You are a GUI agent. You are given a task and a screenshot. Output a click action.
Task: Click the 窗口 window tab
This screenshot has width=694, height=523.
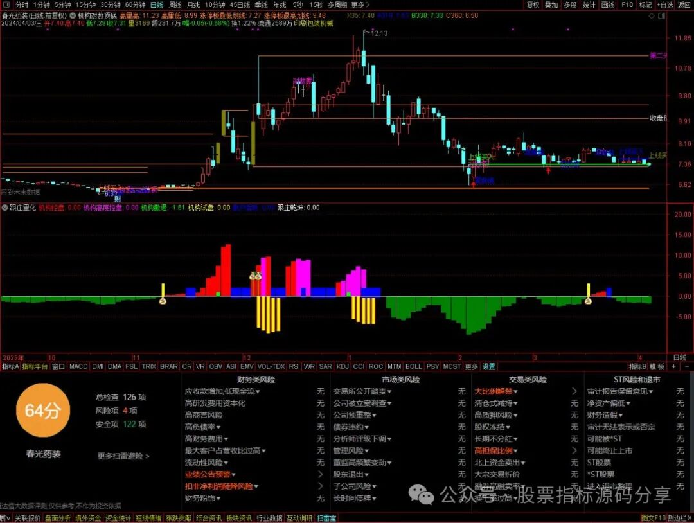click(x=58, y=366)
